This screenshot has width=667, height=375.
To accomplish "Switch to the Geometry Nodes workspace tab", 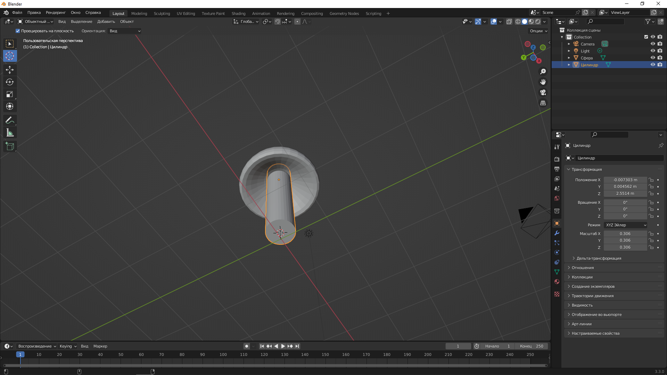I will coord(344,14).
